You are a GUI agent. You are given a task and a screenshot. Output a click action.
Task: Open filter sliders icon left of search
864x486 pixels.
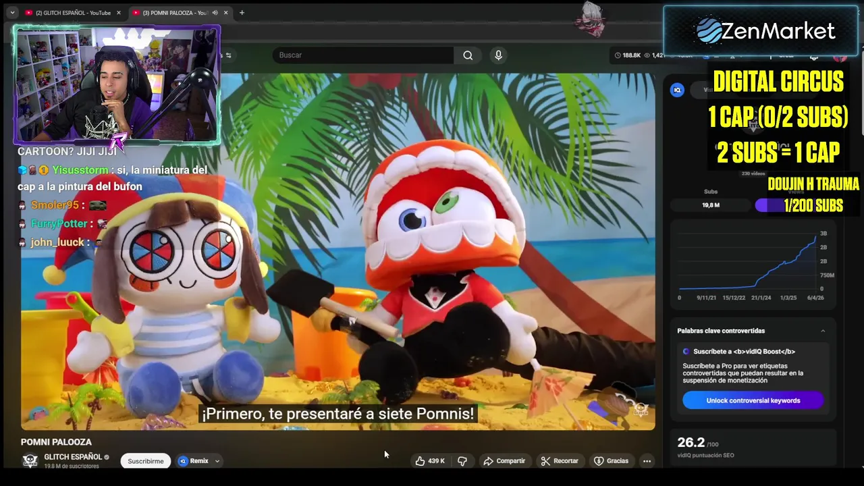pos(228,55)
